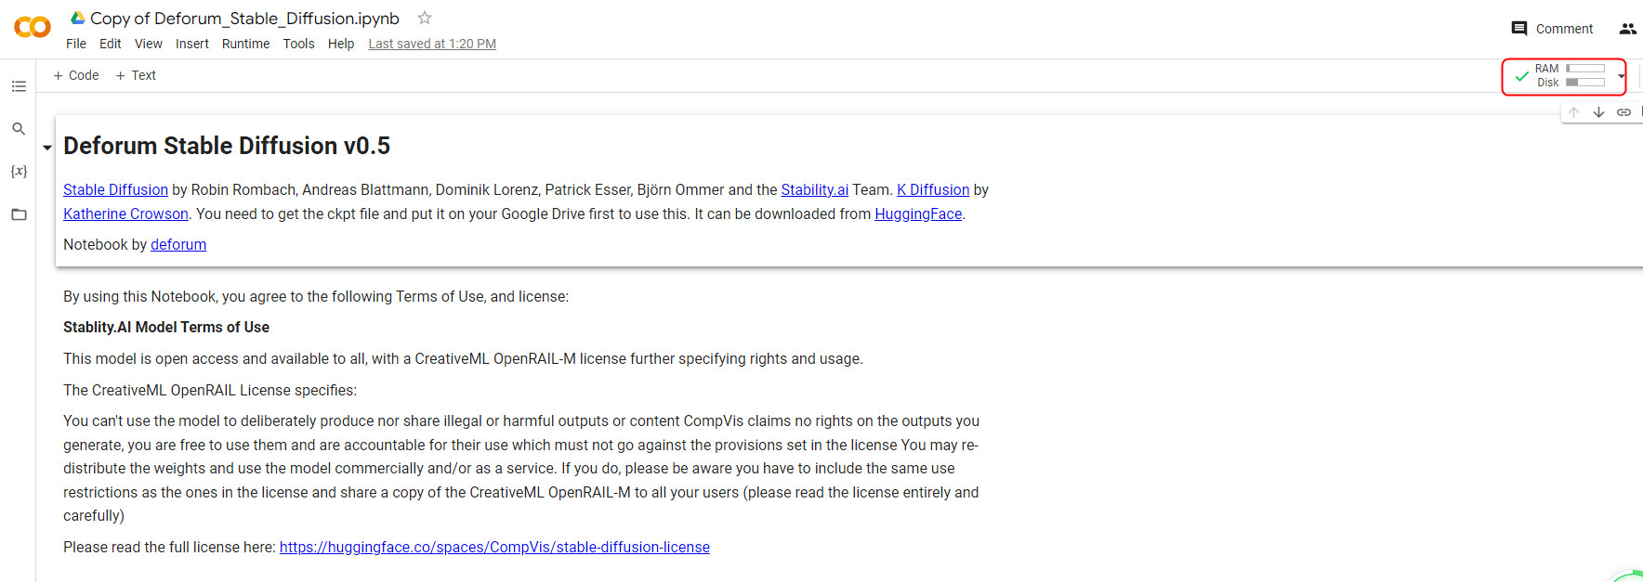Move cell down with the down arrow
Image resolution: width=1643 pixels, height=582 pixels.
pyautogui.click(x=1598, y=112)
